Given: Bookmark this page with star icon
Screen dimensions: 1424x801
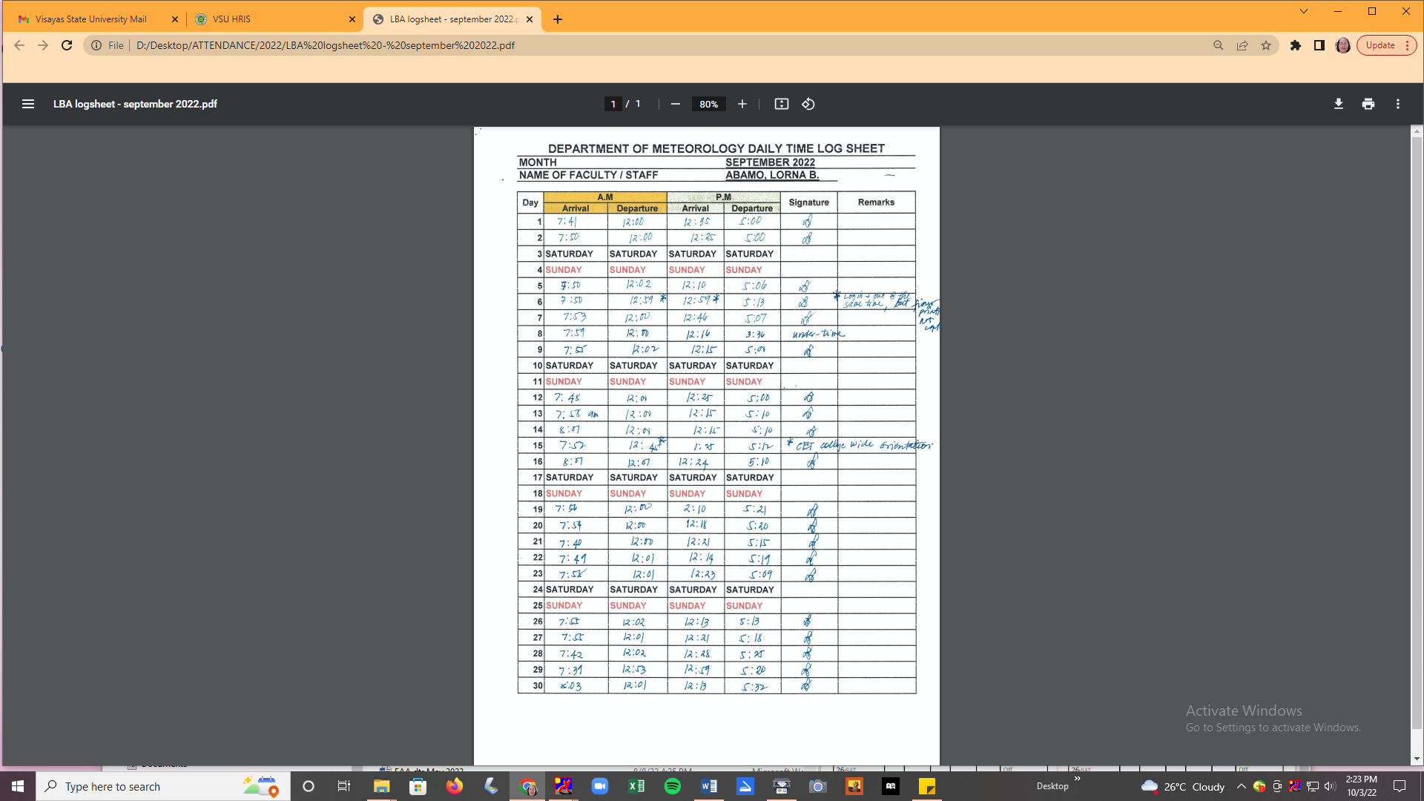Looking at the screenshot, I should [1266, 45].
